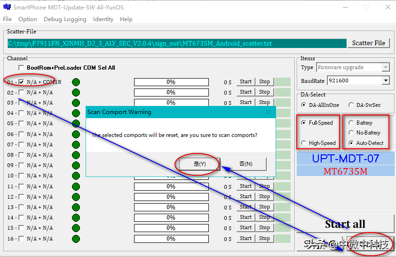Click the application icon in the title bar
Image resolution: width=396 pixels, height=257 pixels.
(7, 7)
